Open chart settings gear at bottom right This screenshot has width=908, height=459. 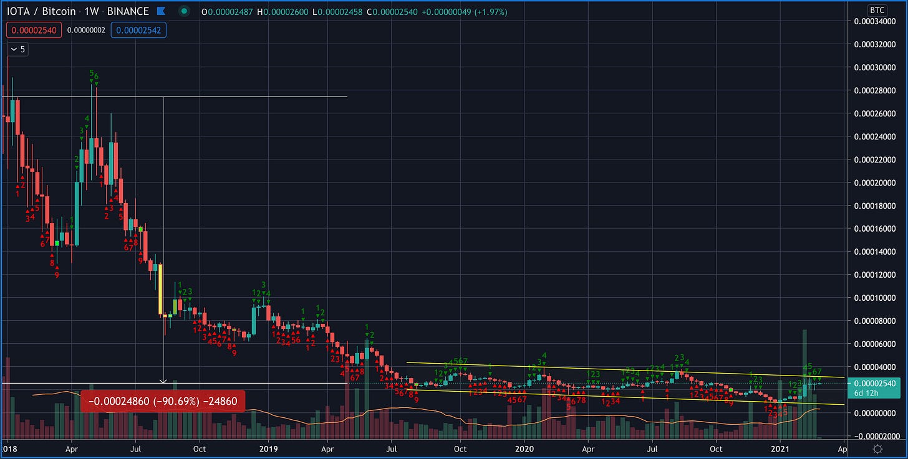pyautogui.click(x=877, y=448)
